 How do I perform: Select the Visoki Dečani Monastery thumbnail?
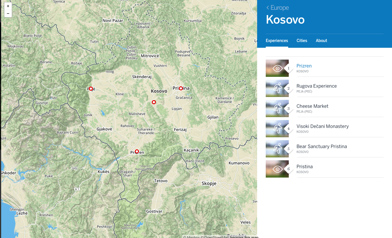click(x=277, y=129)
